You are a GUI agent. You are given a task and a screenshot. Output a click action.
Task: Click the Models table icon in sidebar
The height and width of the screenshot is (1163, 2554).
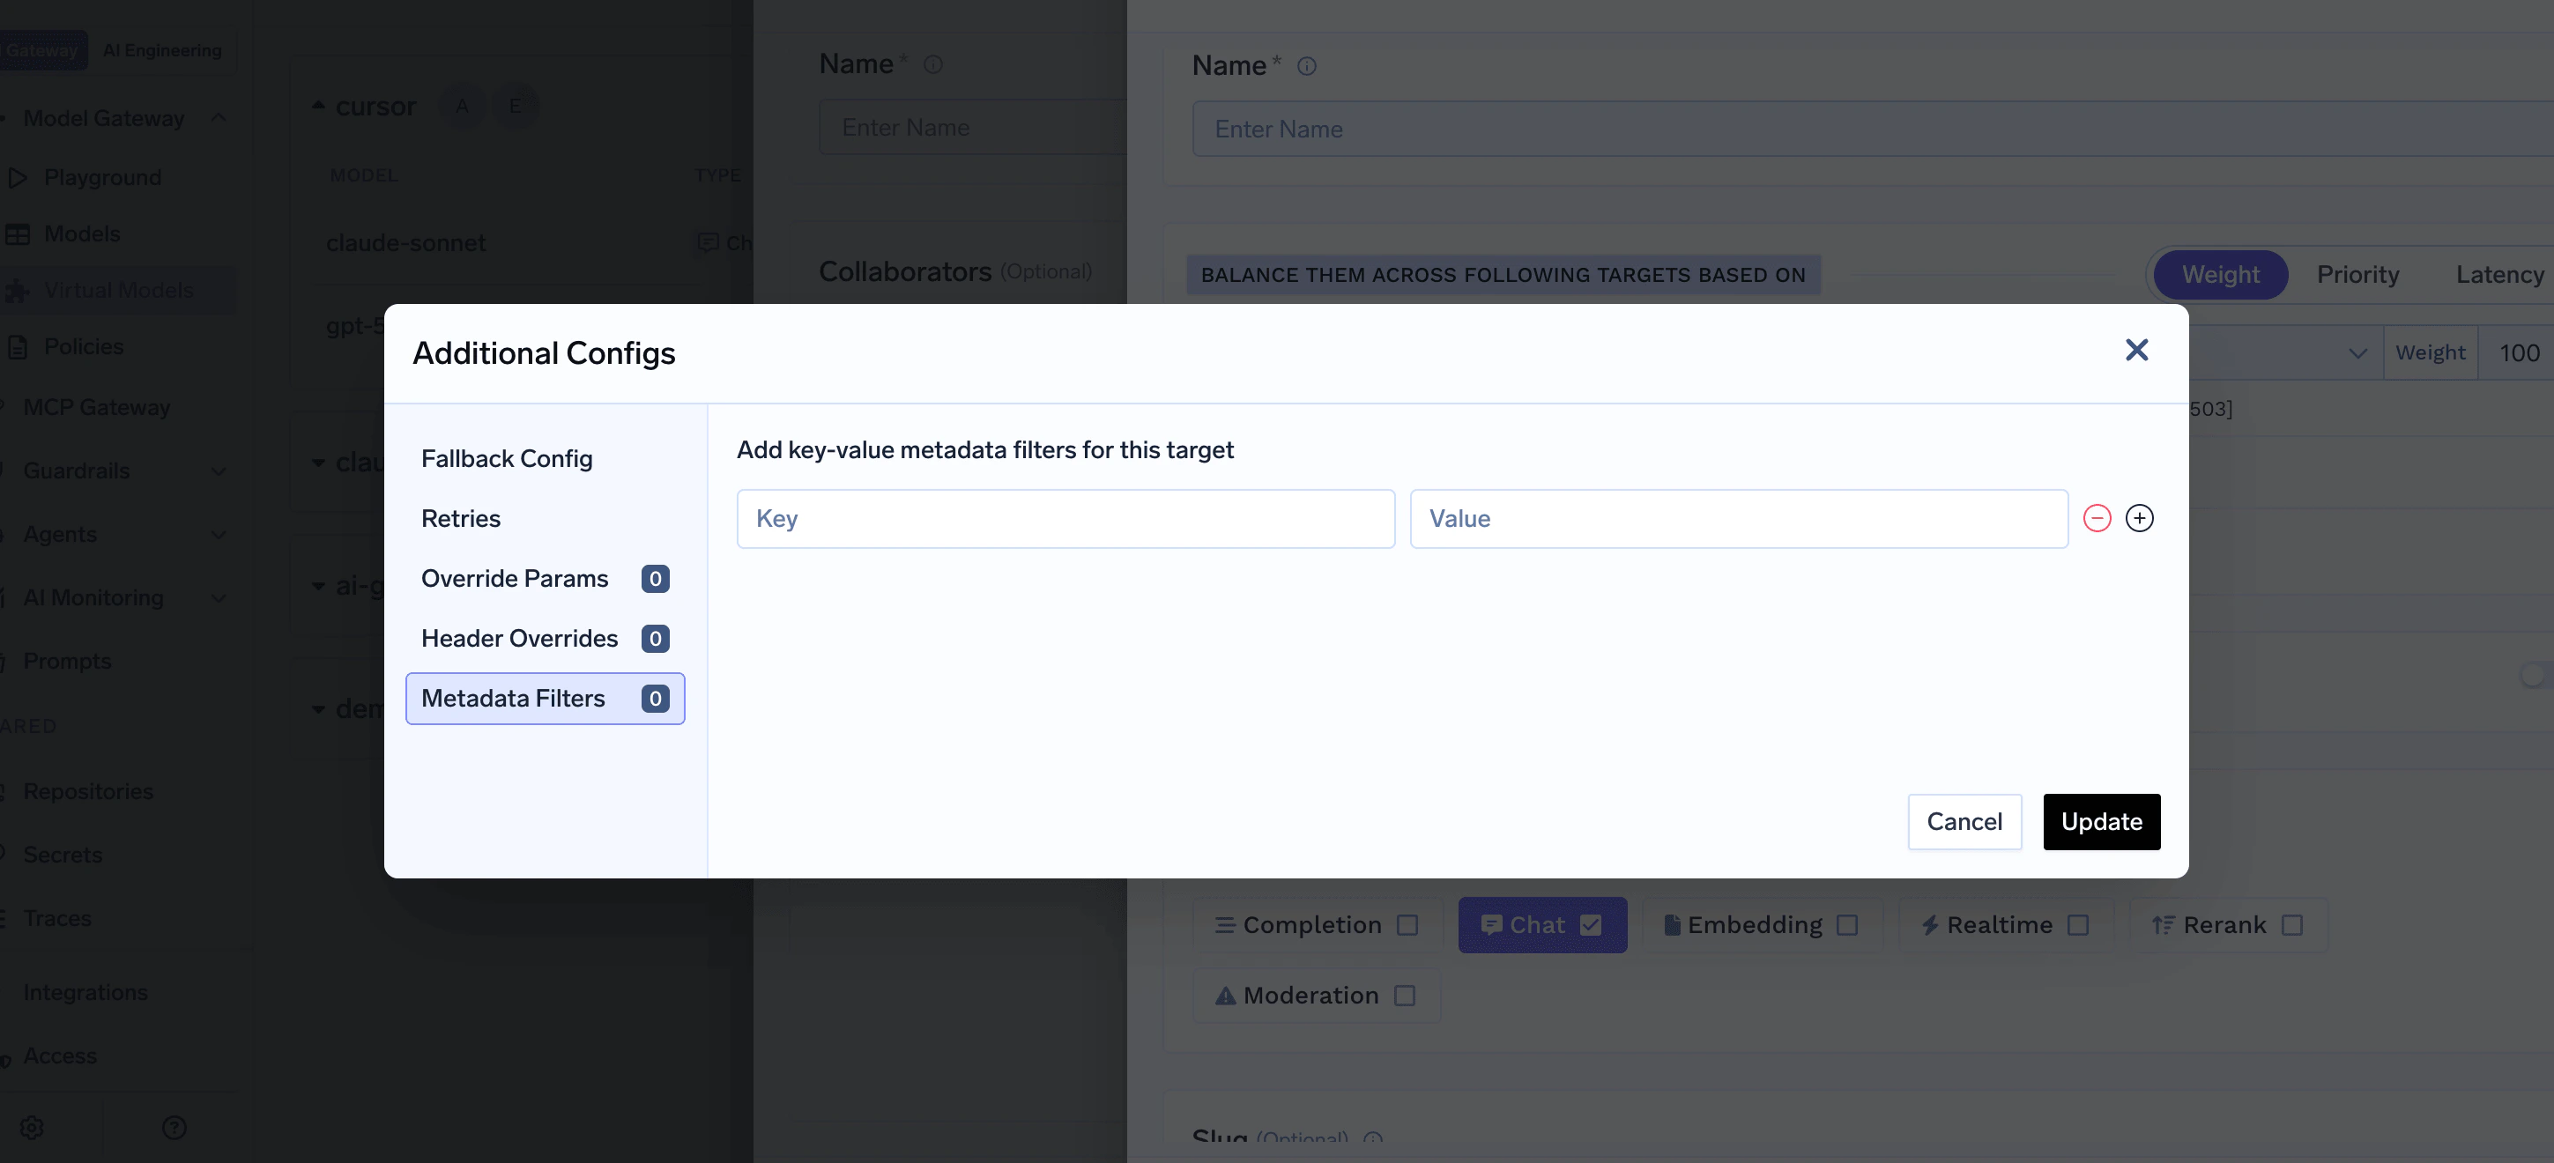tap(18, 234)
